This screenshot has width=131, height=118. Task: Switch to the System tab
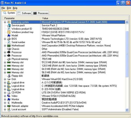9,13
